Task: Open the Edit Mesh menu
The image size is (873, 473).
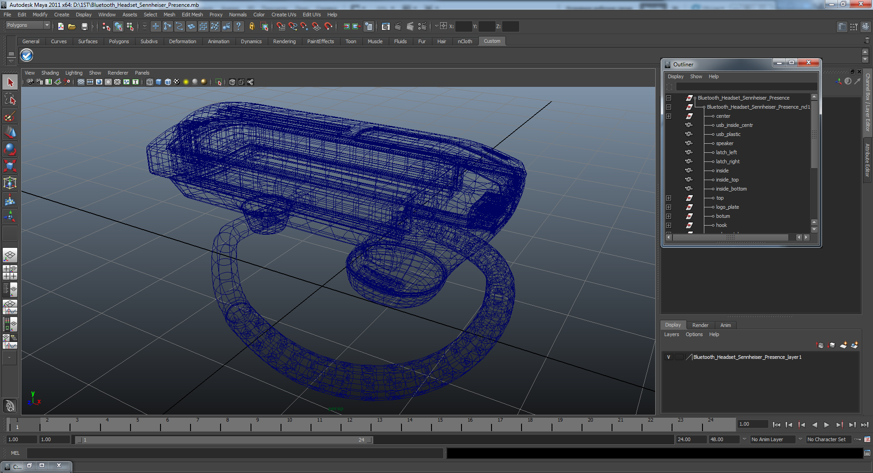Action: 192,15
